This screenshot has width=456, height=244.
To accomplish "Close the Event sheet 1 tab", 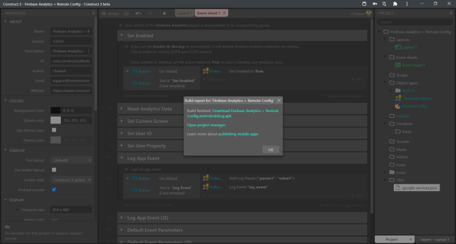I will click(x=224, y=13).
